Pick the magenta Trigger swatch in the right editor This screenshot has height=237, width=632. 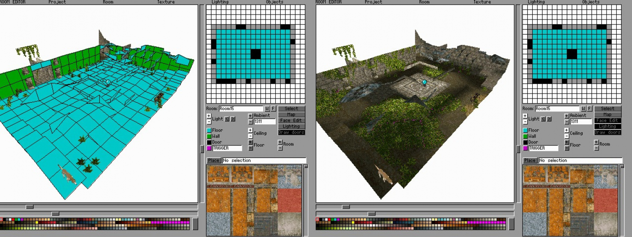point(525,148)
